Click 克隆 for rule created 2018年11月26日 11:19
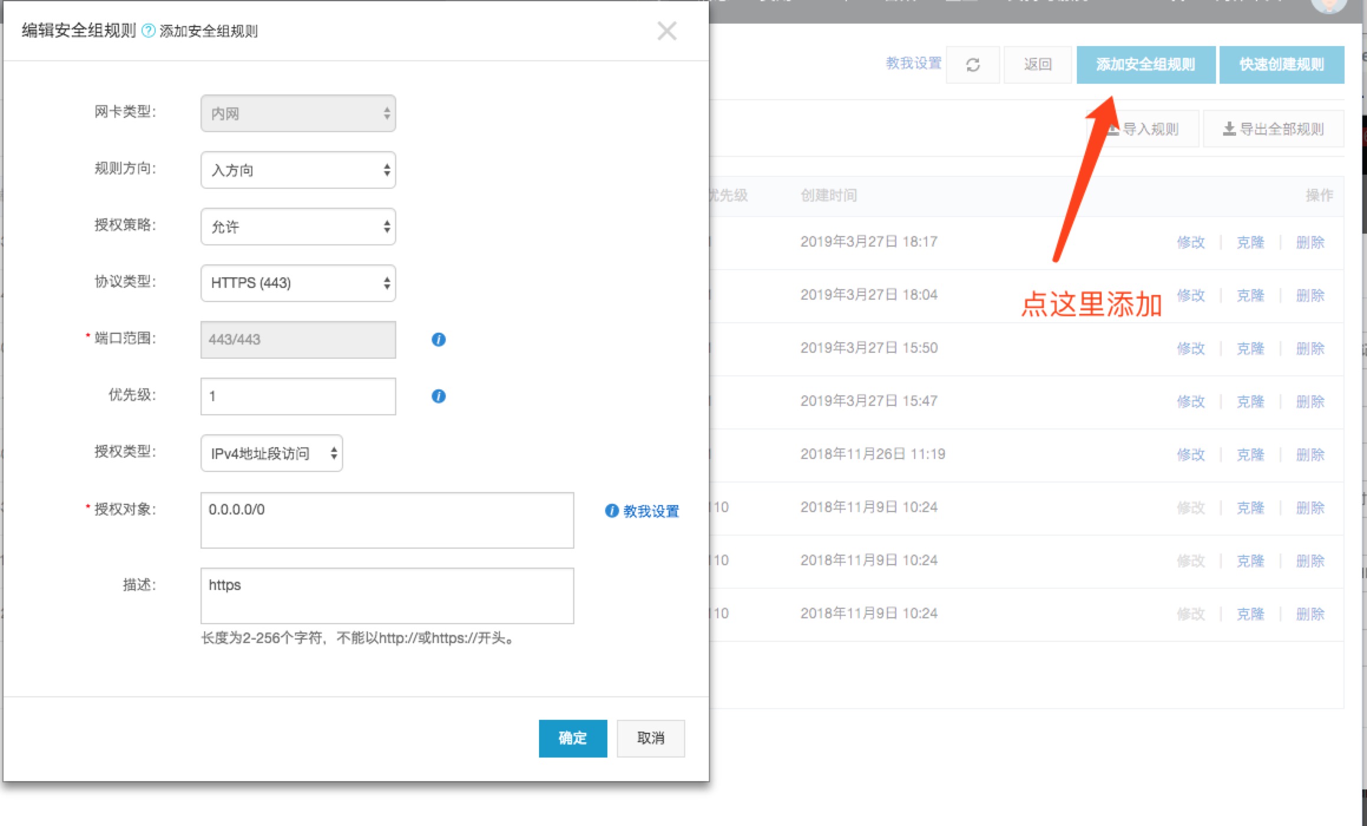 pyautogui.click(x=1250, y=454)
